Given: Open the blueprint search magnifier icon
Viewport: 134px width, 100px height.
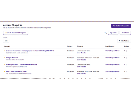Looking at the screenshot, I should [x=105, y=33].
